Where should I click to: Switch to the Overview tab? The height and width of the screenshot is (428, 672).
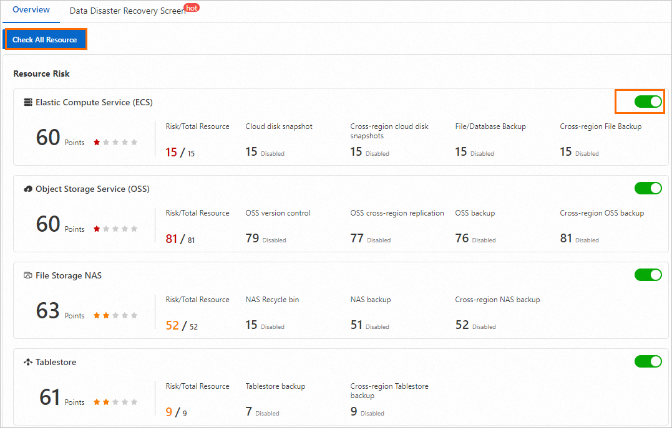[31, 10]
